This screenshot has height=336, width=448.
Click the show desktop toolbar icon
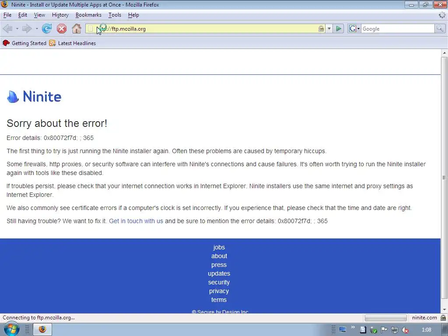(343, 330)
